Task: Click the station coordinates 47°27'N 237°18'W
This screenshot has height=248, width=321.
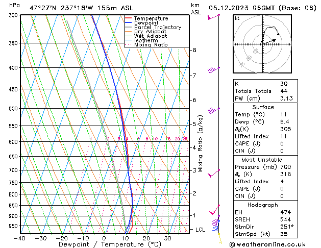Action: [61, 8]
